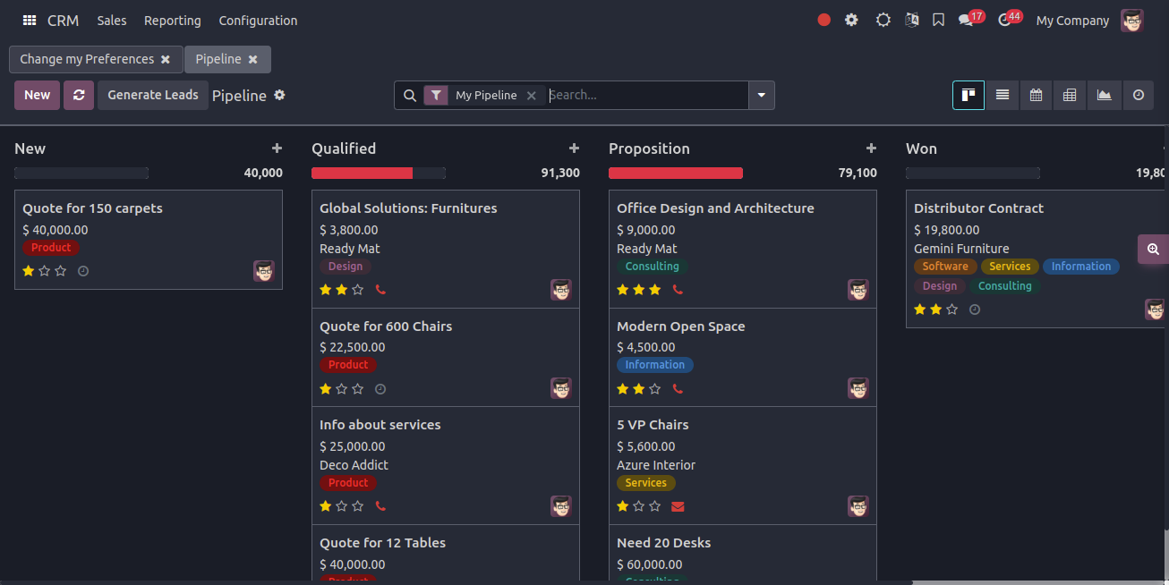Click email activity icon on 5 VP Chairs
Screen dimensions: 1169x585
(x=678, y=506)
